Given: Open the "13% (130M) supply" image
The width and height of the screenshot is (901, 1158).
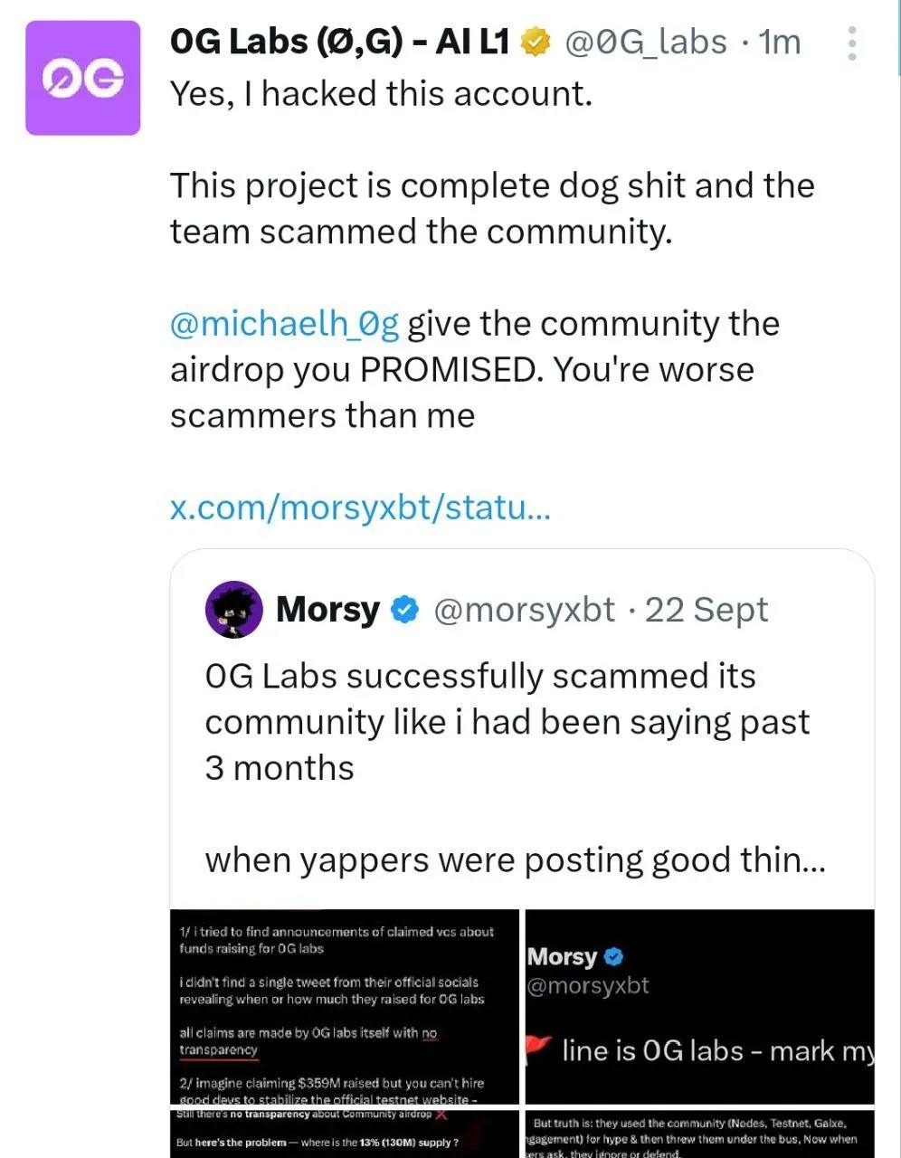Looking at the screenshot, I should (345, 1134).
